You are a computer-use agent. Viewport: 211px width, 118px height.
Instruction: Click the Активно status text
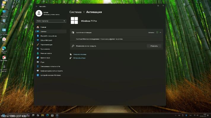click(151, 32)
